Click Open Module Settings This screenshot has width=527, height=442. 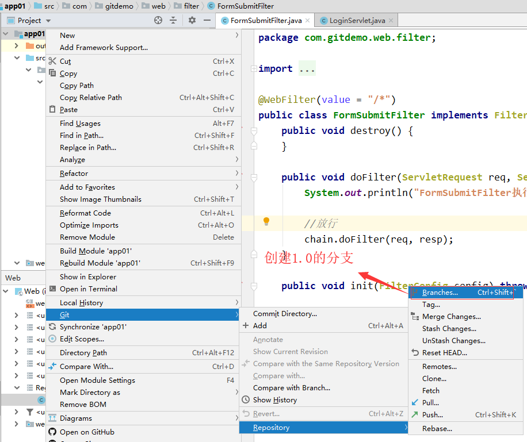(143, 380)
